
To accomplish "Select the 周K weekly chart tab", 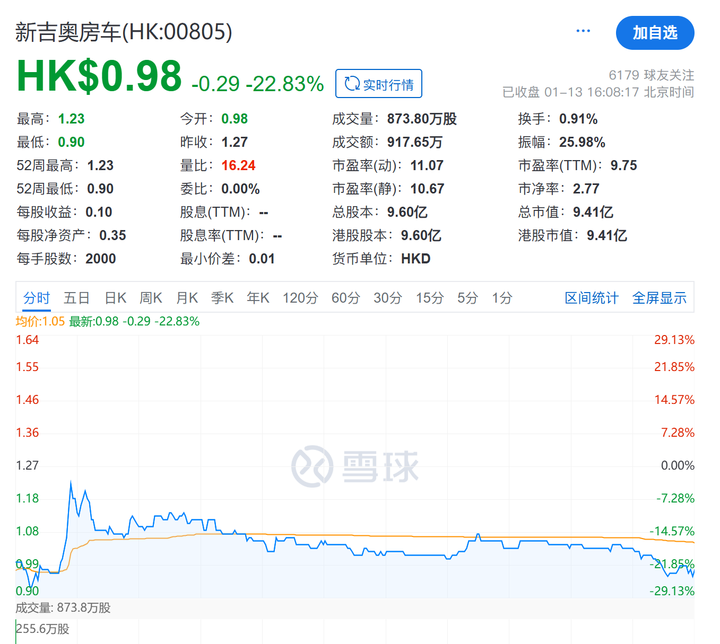I will 150,297.
